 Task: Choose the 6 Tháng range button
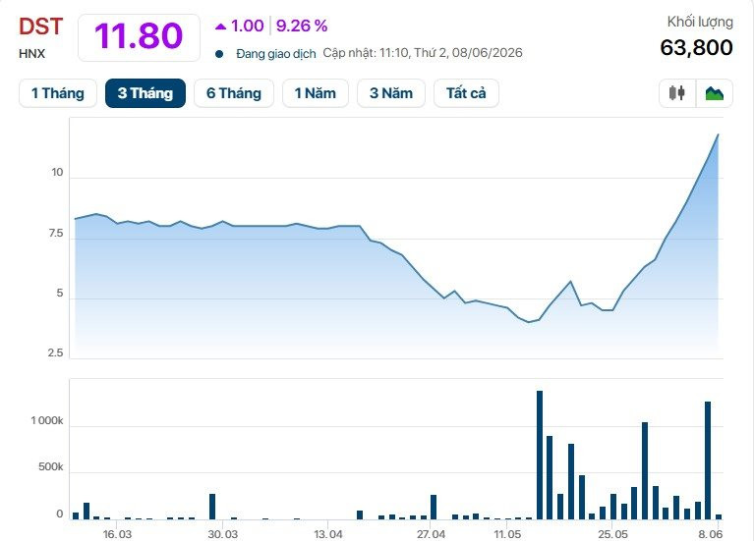tap(234, 93)
